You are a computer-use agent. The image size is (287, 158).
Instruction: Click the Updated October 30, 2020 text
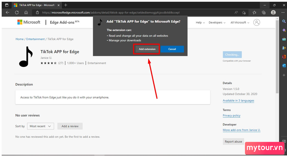(240, 94)
